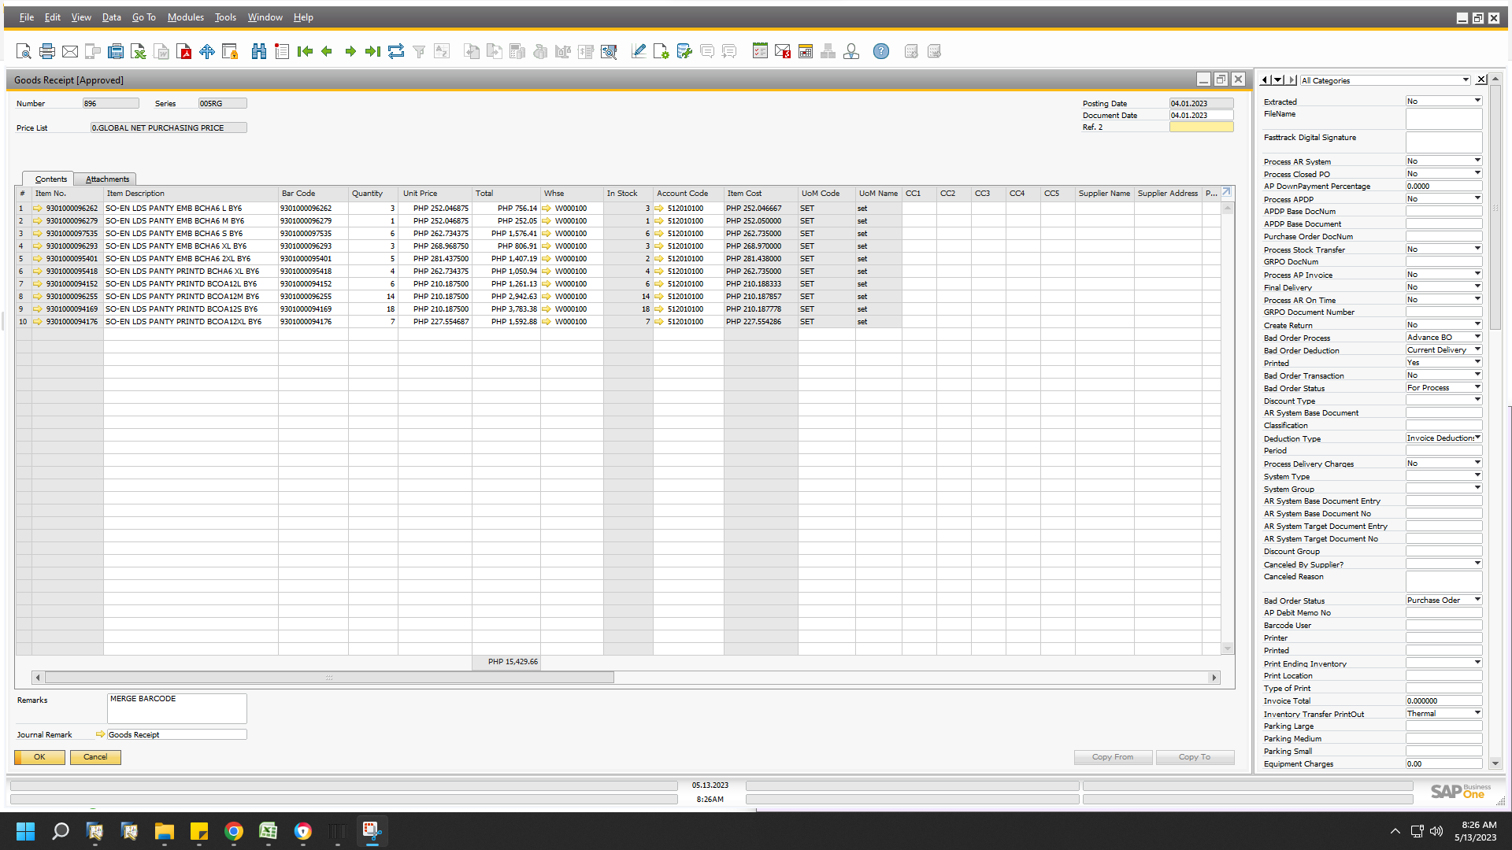Open the Modules menu
This screenshot has height=850, width=1512.
pyautogui.click(x=185, y=17)
